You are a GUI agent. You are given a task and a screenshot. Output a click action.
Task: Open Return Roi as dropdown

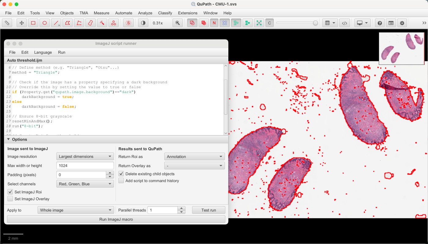point(194,156)
